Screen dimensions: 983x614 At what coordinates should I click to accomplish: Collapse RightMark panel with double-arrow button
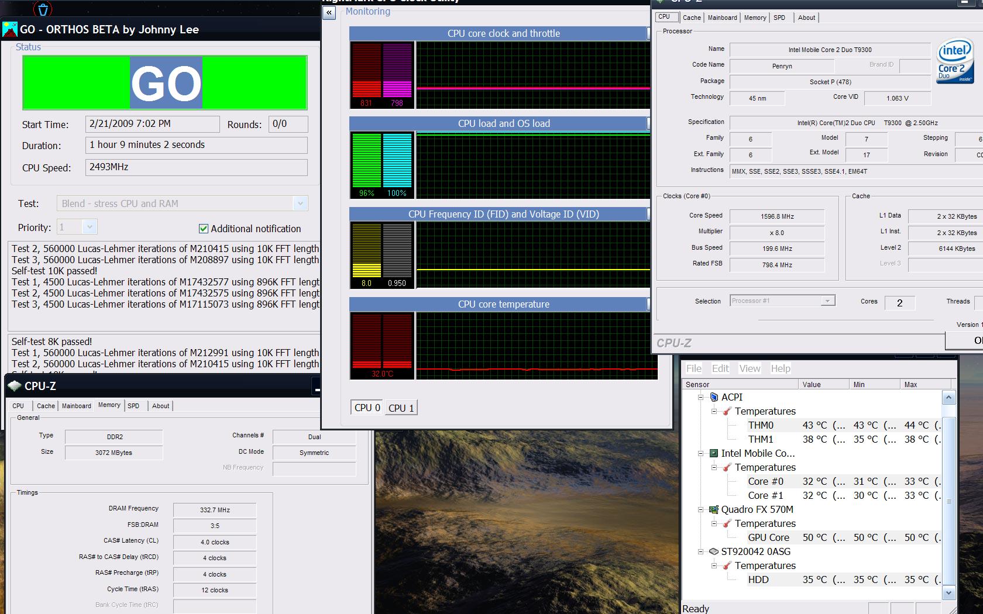pyautogui.click(x=329, y=13)
